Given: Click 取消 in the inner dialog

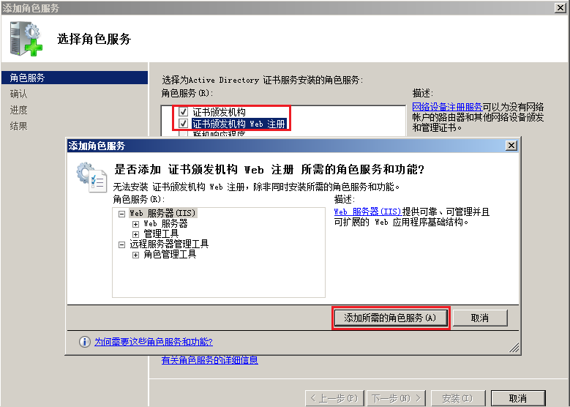Looking at the screenshot, I should click(480, 318).
